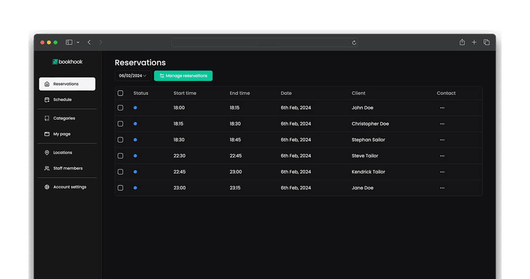Open Account settings gear icon
Screen dimensions: 530x279
[x=47, y=187]
